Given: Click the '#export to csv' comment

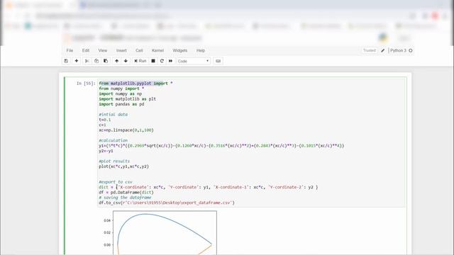Looking at the screenshot, I should point(116,182).
